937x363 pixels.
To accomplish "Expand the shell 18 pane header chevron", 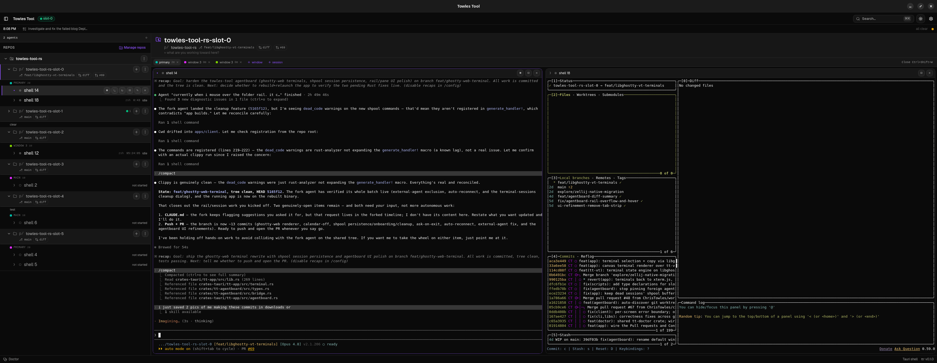I will pyautogui.click(x=550, y=73).
